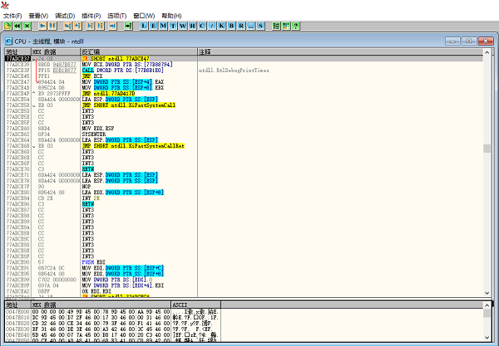Open the 文件(F) menu
The width and height of the screenshot is (499, 346).
(x=12, y=15)
